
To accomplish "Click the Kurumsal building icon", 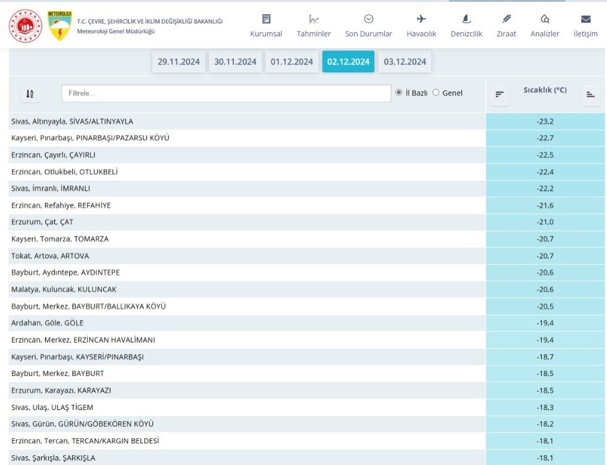I will click(266, 19).
